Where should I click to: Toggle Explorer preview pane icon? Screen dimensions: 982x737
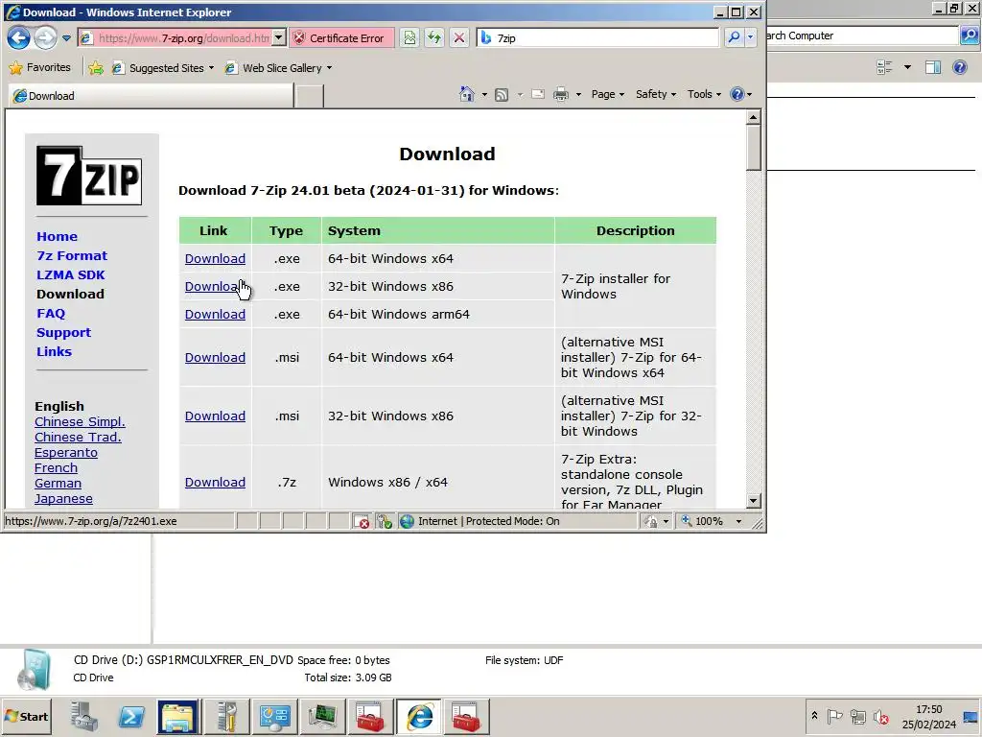933,67
